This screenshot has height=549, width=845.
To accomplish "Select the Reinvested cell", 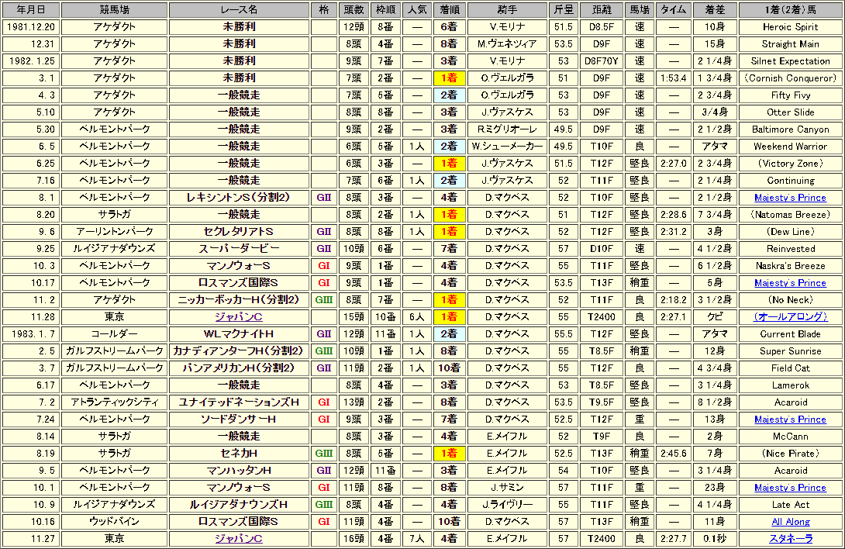I will coord(791,249).
